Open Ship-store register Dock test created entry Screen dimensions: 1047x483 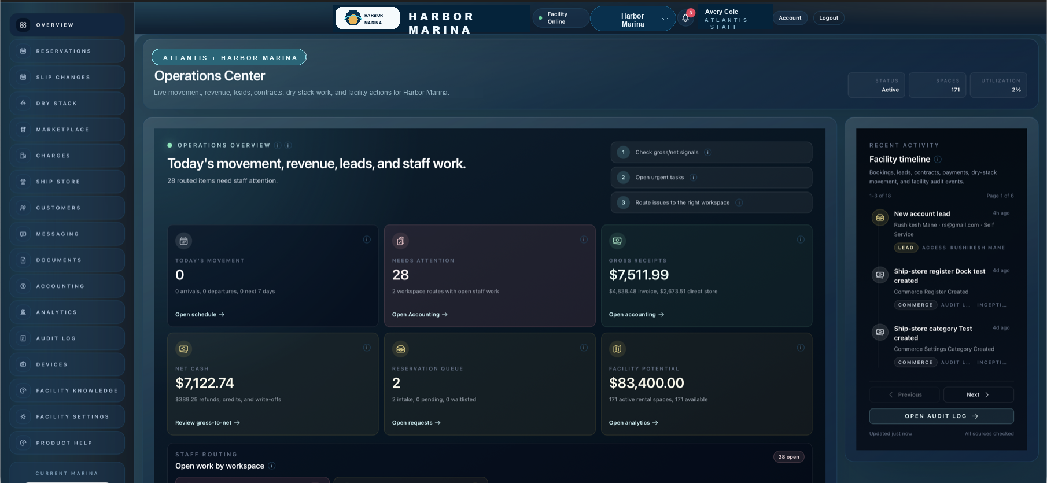(x=941, y=287)
